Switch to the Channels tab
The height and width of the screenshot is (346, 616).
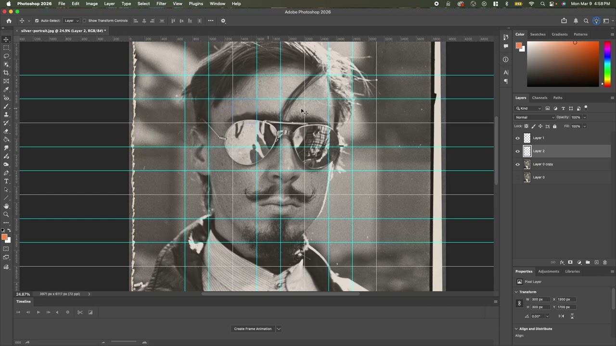[539, 98]
